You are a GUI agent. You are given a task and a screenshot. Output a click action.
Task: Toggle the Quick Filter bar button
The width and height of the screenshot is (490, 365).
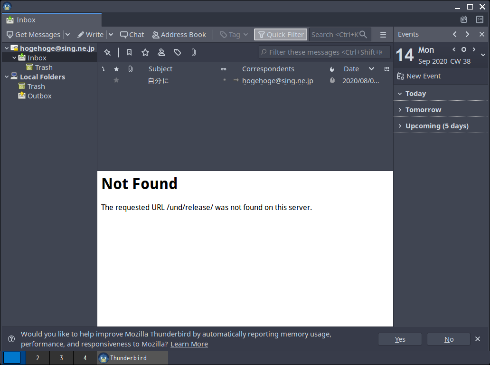(281, 34)
